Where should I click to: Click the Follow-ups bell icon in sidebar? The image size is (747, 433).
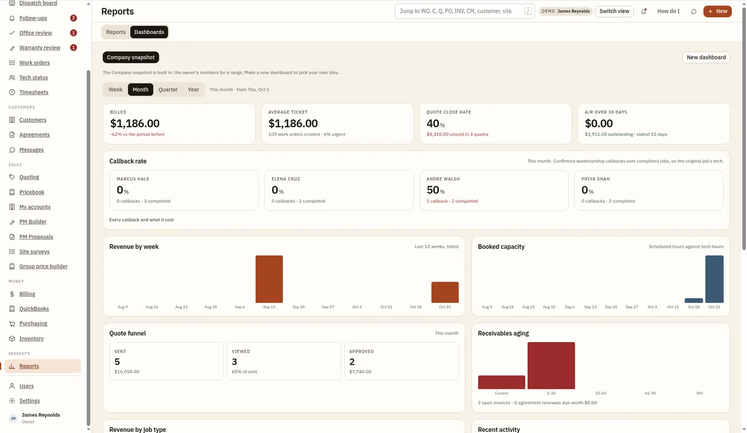[12, 18]
